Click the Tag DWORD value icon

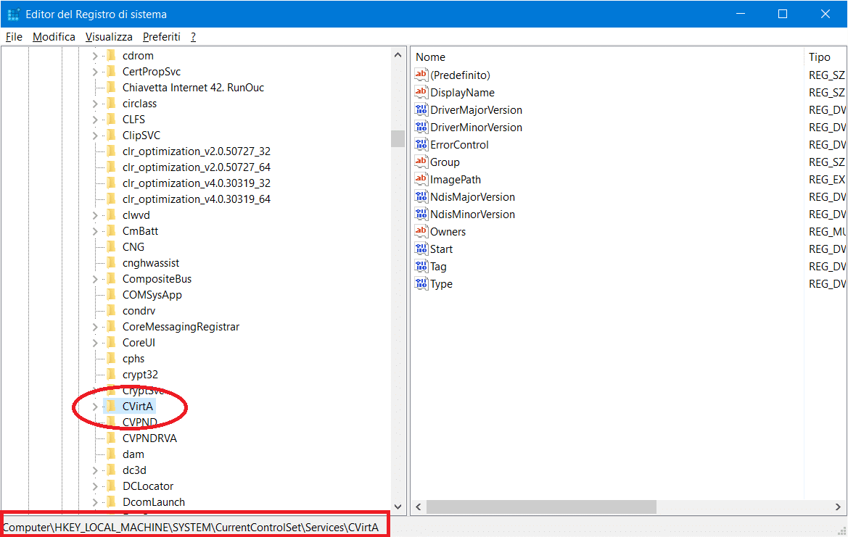coord(421,266)
